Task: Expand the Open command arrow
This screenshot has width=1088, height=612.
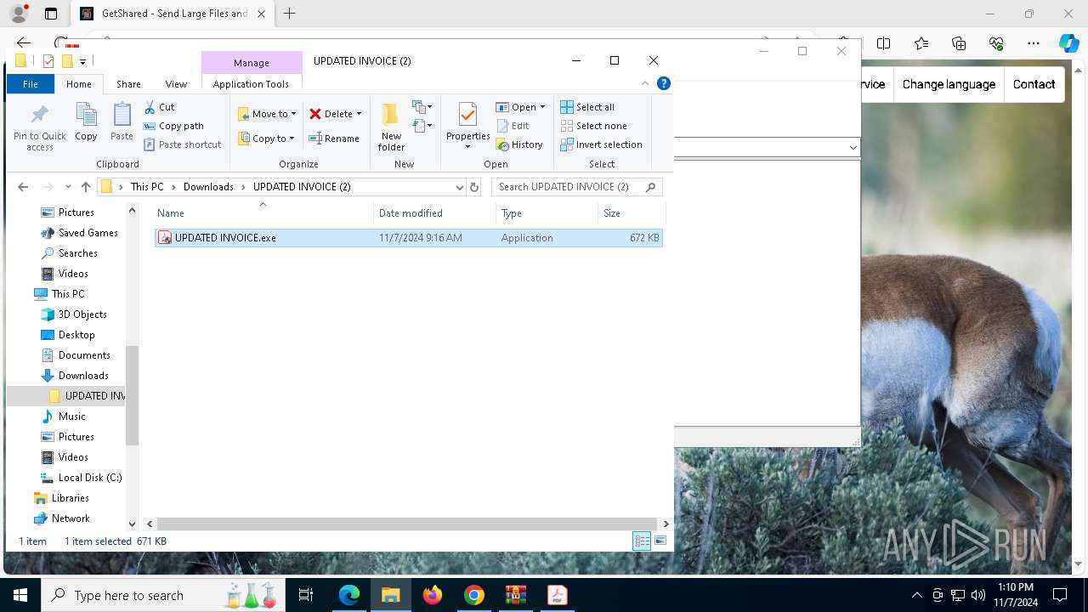Action: coord(542,107)
